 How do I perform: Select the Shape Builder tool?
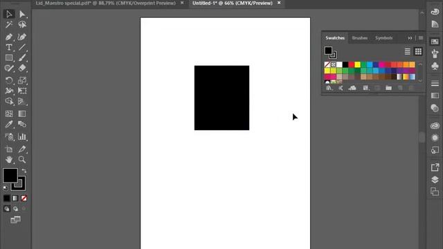[x=9, y=102]
